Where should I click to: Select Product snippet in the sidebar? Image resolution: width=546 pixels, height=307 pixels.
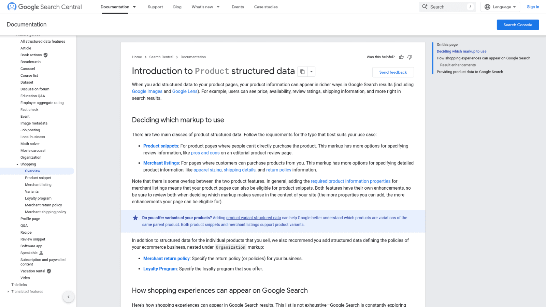38,178
